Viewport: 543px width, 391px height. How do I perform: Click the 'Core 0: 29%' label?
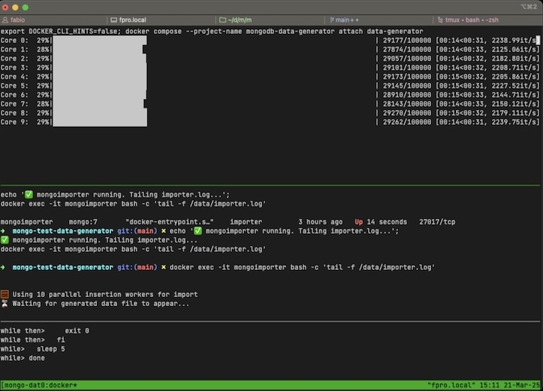(25, 41)
